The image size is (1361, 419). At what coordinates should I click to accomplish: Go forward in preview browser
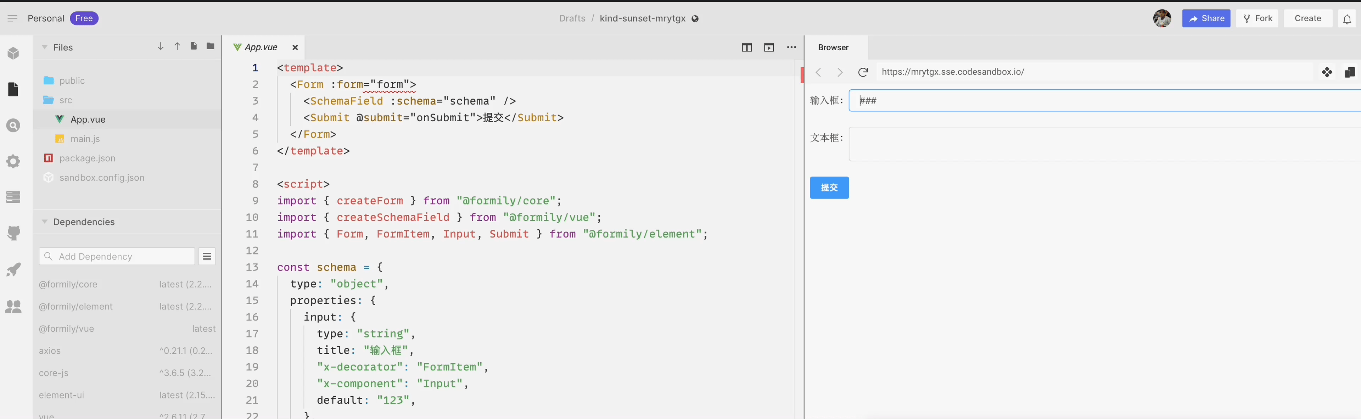point(840,72)
